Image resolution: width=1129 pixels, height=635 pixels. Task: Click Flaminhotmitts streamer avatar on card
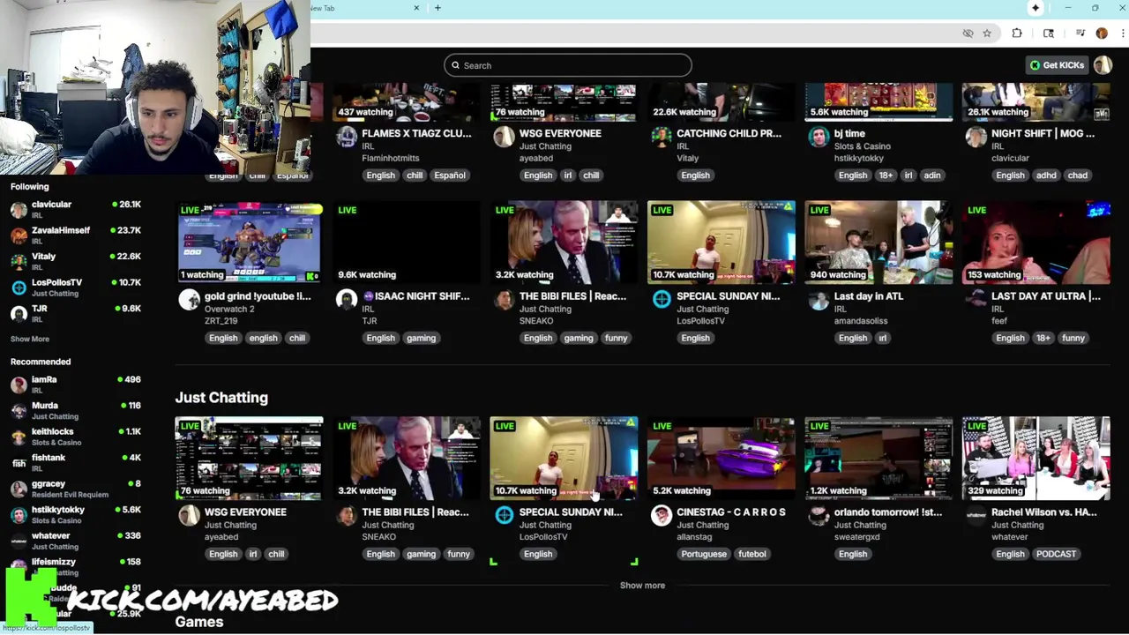pos(347,138)
